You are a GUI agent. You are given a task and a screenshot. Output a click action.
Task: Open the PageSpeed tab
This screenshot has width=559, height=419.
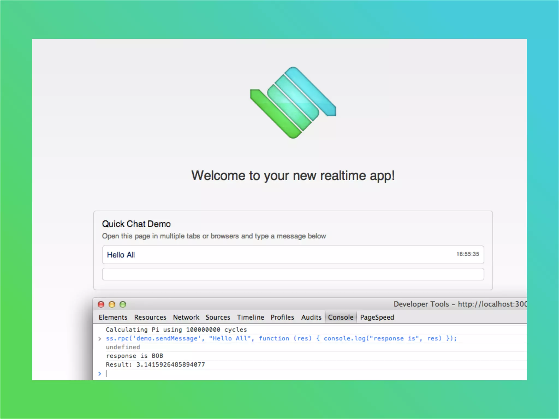click(377, 317)
